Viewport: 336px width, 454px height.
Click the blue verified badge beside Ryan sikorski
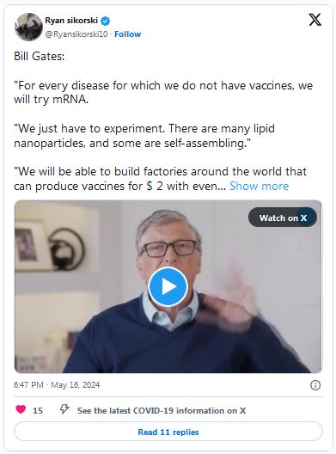point(106,21)
